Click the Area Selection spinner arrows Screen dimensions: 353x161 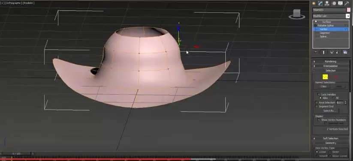pyautogui.click(x=346, y=102)
